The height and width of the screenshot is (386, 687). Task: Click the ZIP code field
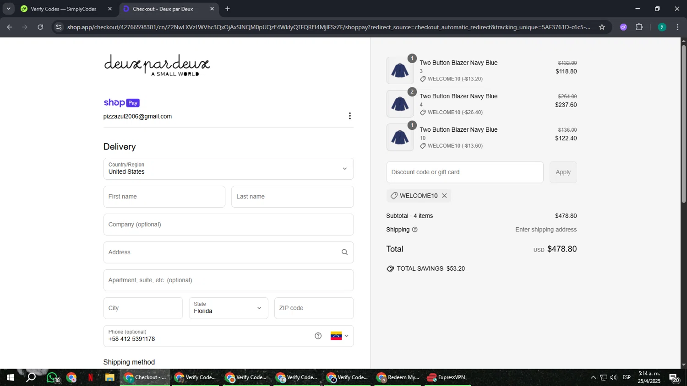click(x=314, y=308)
